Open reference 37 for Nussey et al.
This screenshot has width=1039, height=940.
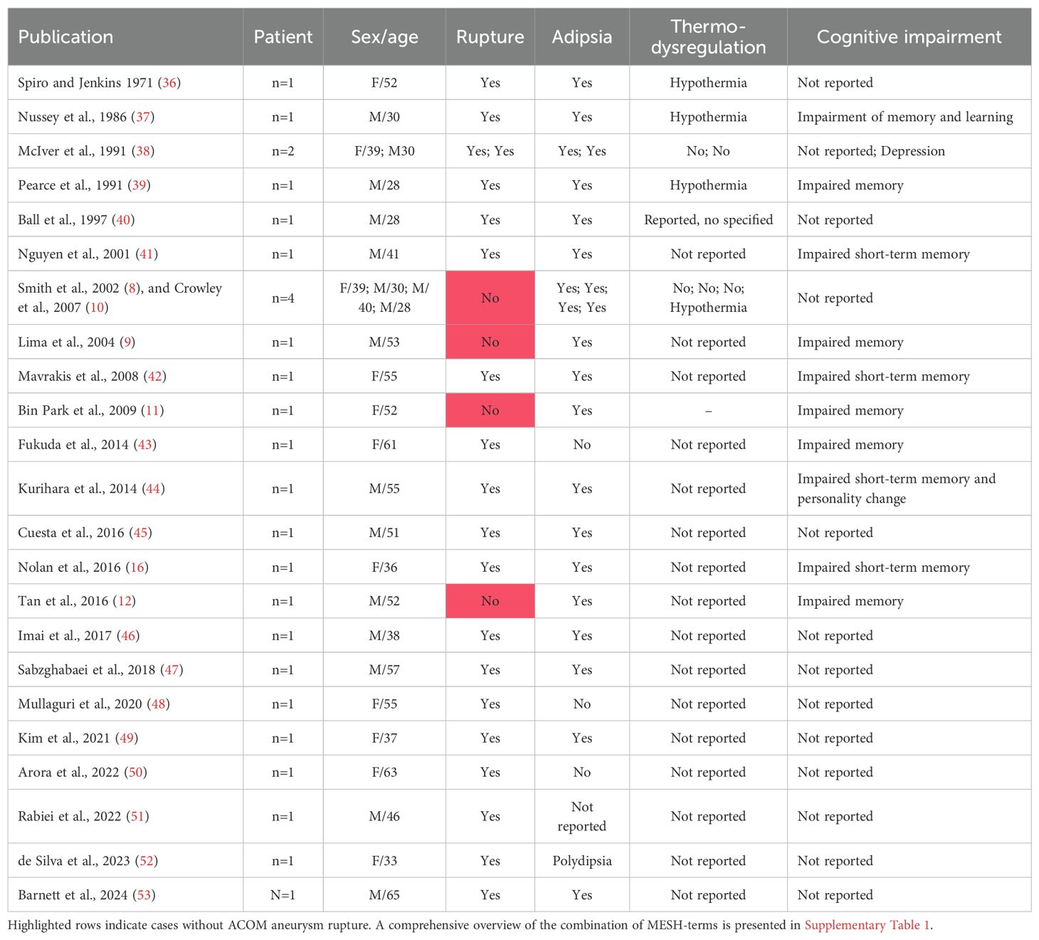click(143, 117)
